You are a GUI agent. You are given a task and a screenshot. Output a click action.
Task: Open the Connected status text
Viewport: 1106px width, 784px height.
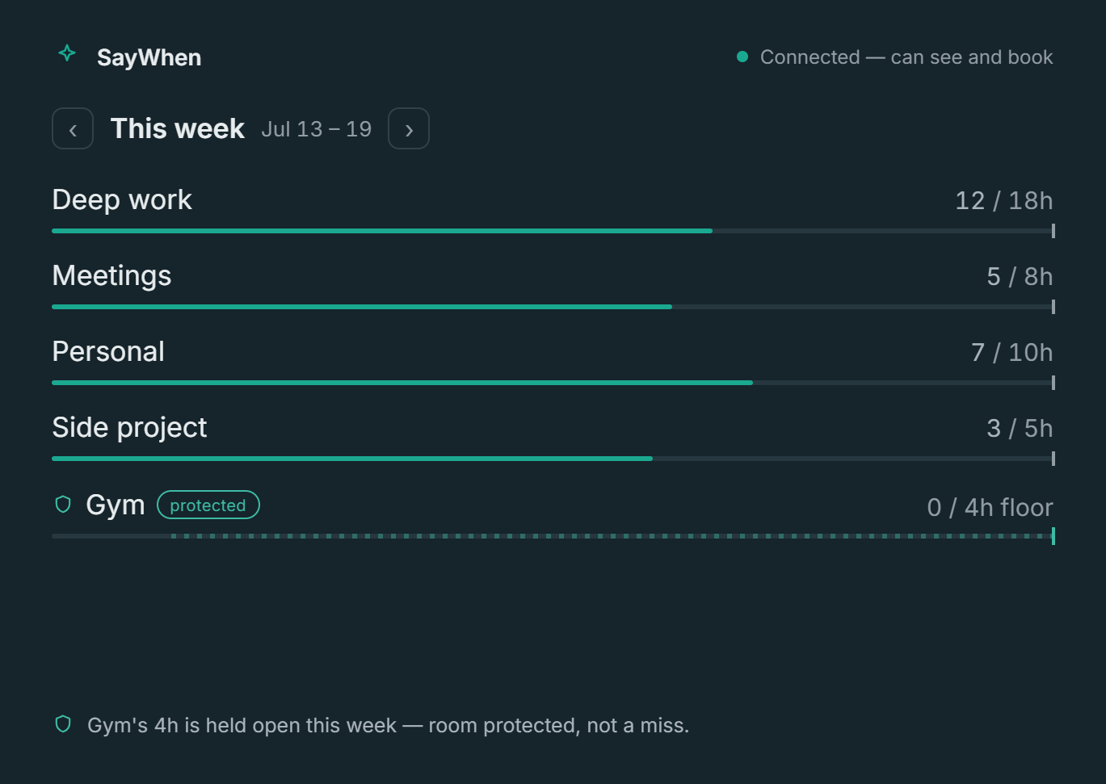[906, 57]
